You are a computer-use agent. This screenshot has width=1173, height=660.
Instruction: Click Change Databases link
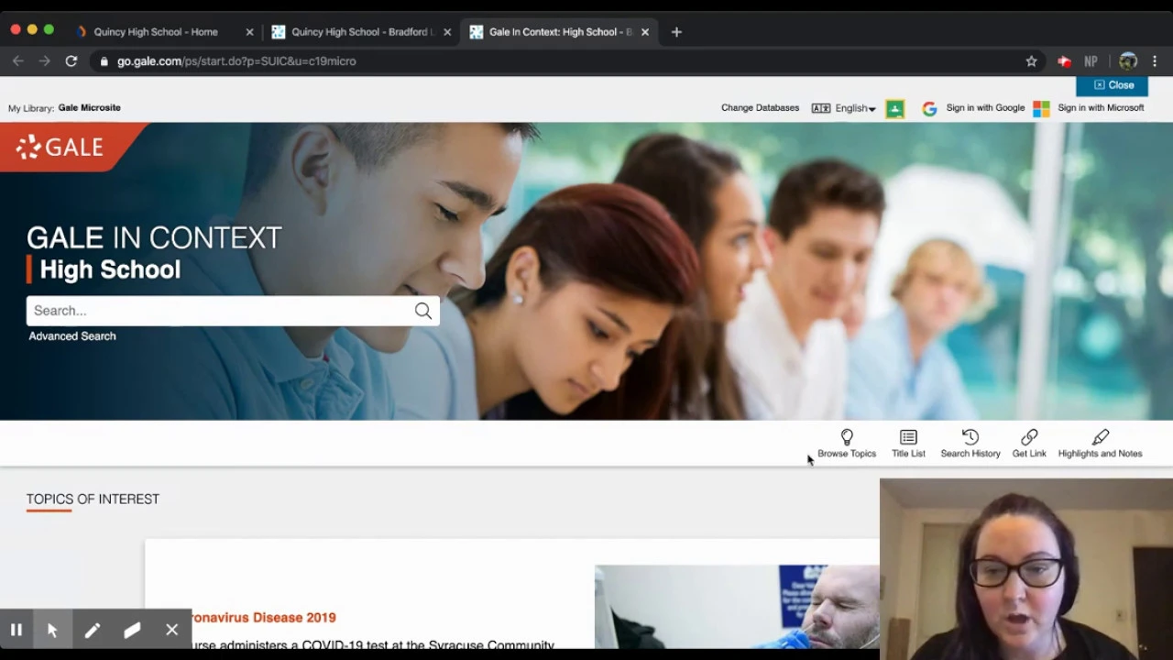760,108
